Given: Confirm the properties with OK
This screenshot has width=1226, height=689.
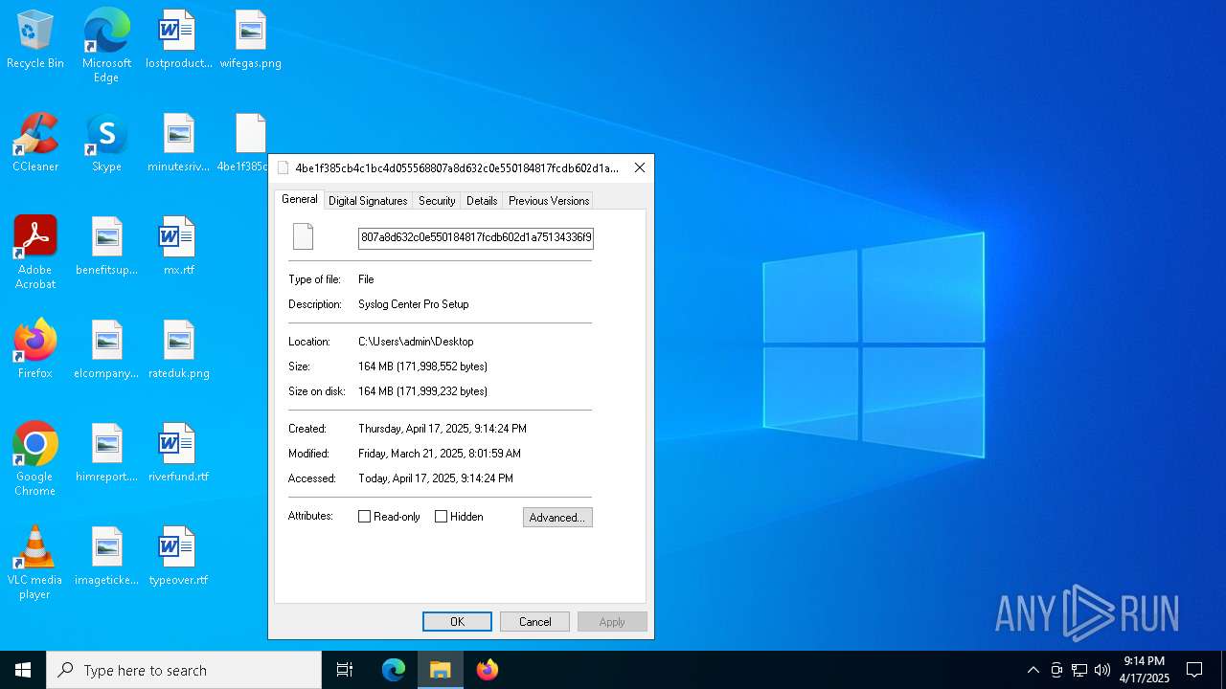Looking at the screenshot, I should click(x=457, y=622).
